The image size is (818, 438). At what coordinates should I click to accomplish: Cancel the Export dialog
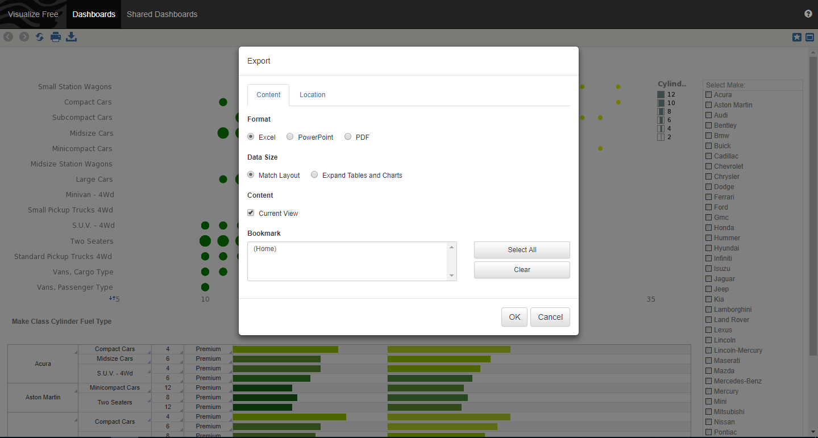point(550,317)
